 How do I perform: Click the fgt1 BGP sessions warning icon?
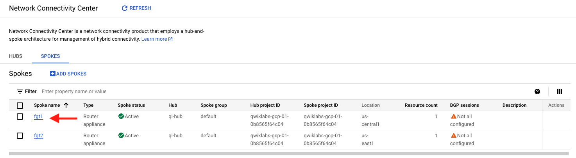(453, 117)
